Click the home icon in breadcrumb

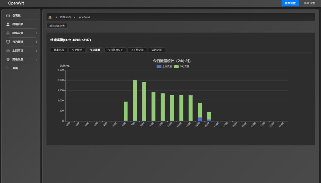point(50,17)
